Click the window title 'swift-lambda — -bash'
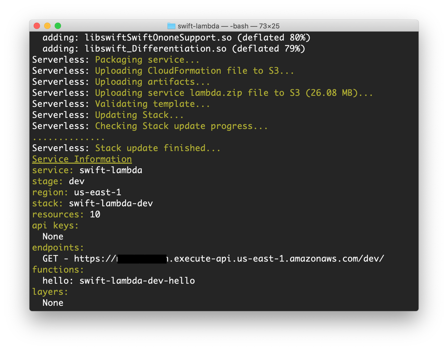Screen dimensions: 448x350 point(213,26)
